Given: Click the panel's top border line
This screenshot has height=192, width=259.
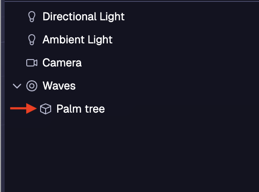Looking at the screenshot, I should coord(132,1).
